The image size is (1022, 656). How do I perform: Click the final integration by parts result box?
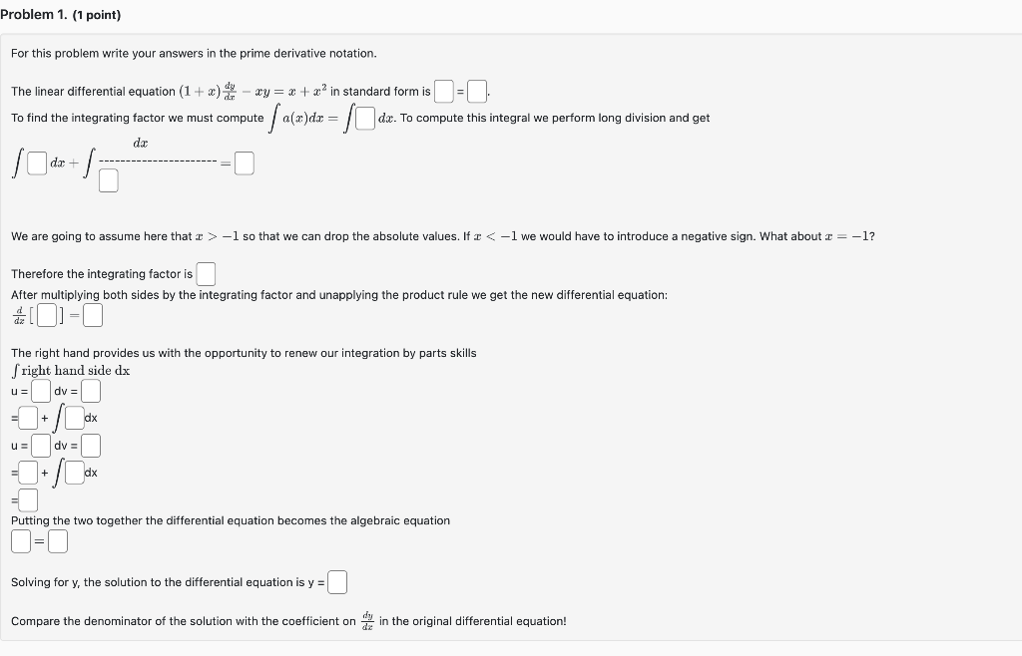28,499
